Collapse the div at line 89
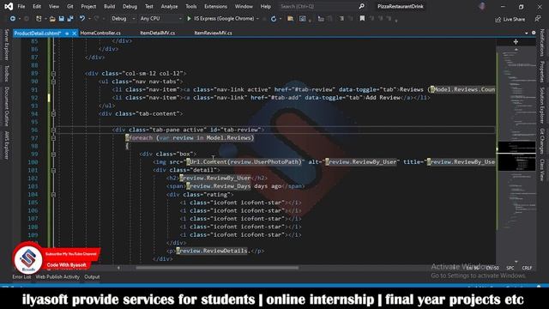 [53, 74]
